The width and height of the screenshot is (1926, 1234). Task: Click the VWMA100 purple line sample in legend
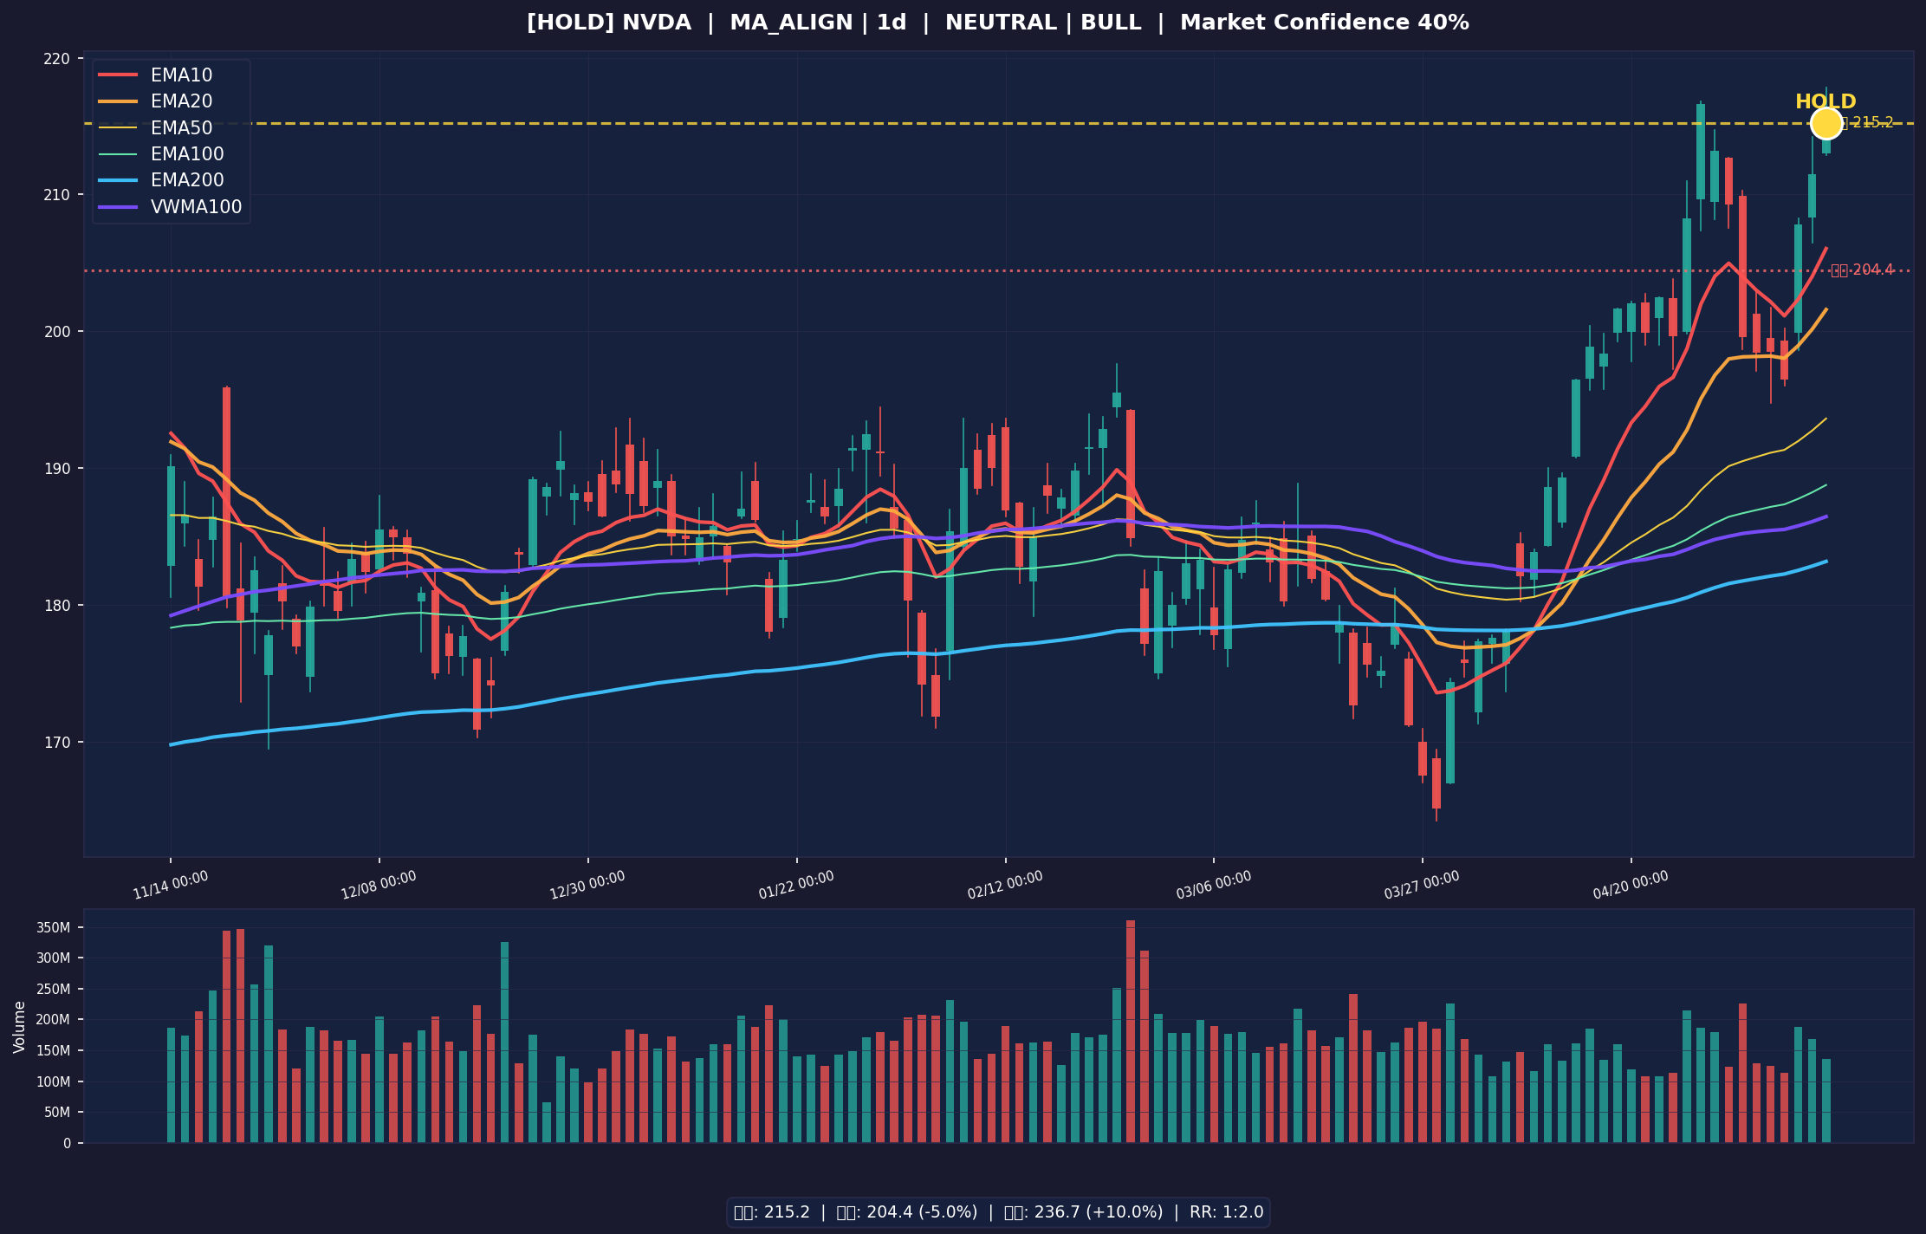pos(119,208)
